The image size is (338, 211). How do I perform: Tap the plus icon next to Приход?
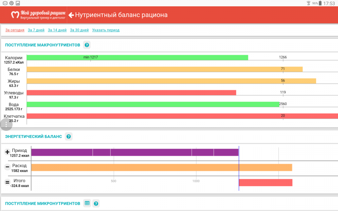7,152
